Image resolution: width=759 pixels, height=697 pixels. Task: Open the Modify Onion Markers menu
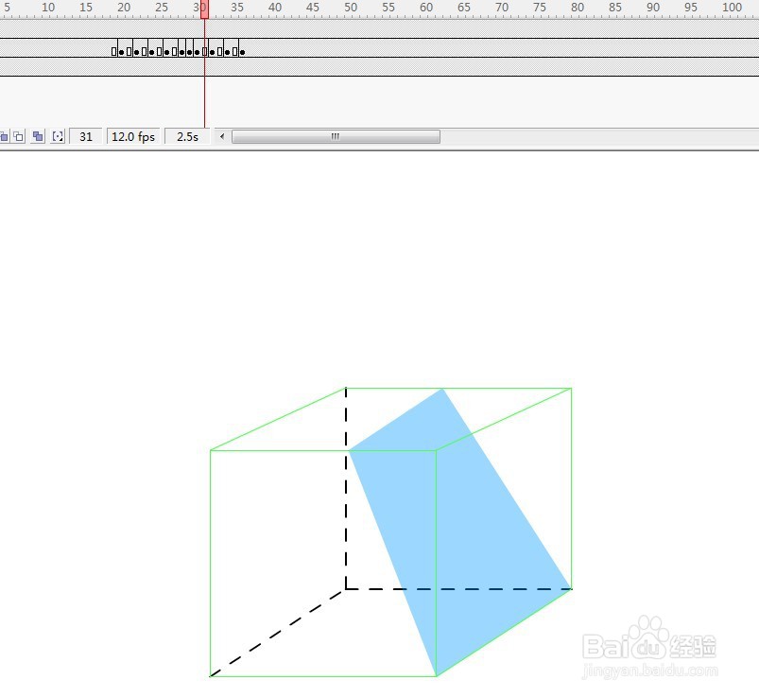[x=58, y=136]
